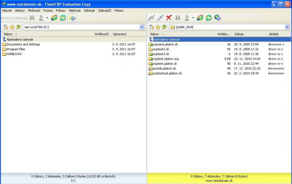Viewport: 292px width, 184px height.
Task: Click the lrwxrwxrwx attribute of joomla.platon.sk
Action: point(276,69)
